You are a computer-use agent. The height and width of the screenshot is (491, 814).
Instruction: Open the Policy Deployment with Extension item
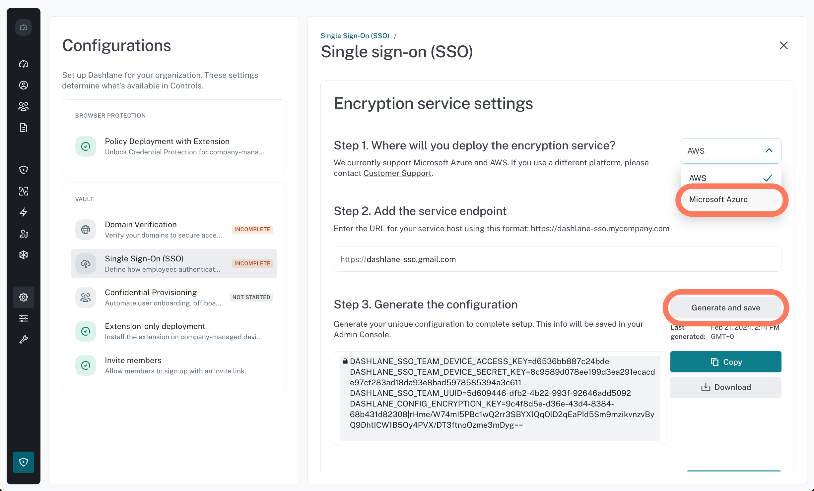click(x=174, y=146)
